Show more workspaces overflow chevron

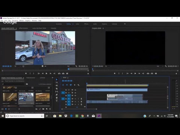[x=125, y=24]
